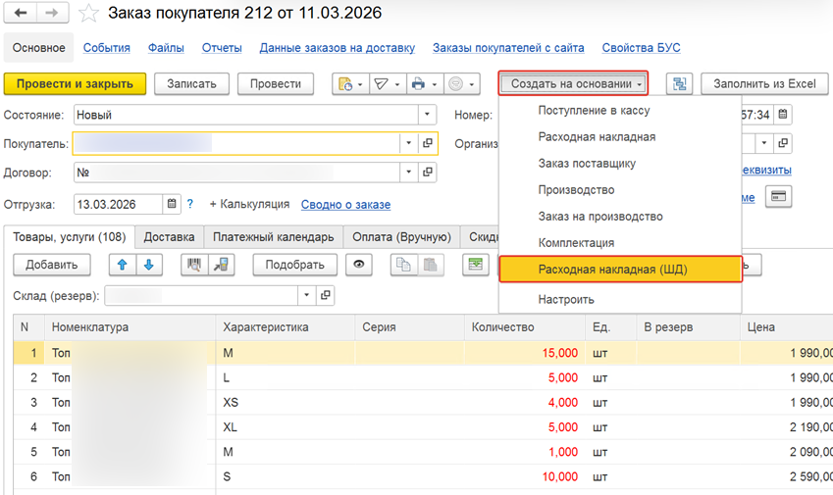The height and width of the screenshot is (495, 833).
Task: Choose Заказ поставщику from the menu
Action: click(x=587, y=163)
